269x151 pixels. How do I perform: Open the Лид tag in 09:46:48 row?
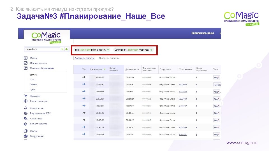click(216, 77)
